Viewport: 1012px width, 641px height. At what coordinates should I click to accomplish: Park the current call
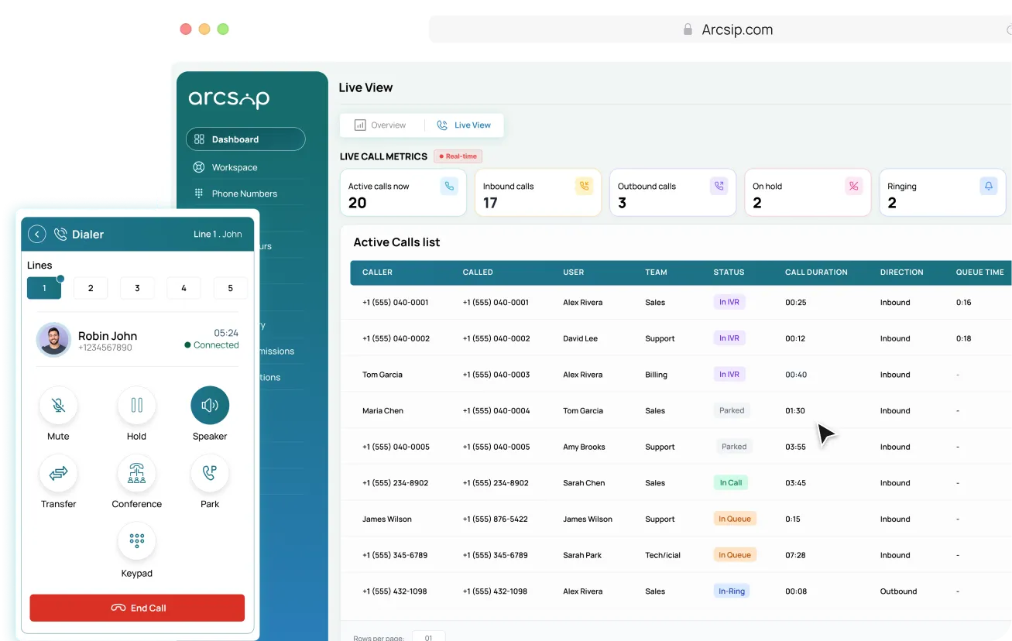(x=210, y=473)
